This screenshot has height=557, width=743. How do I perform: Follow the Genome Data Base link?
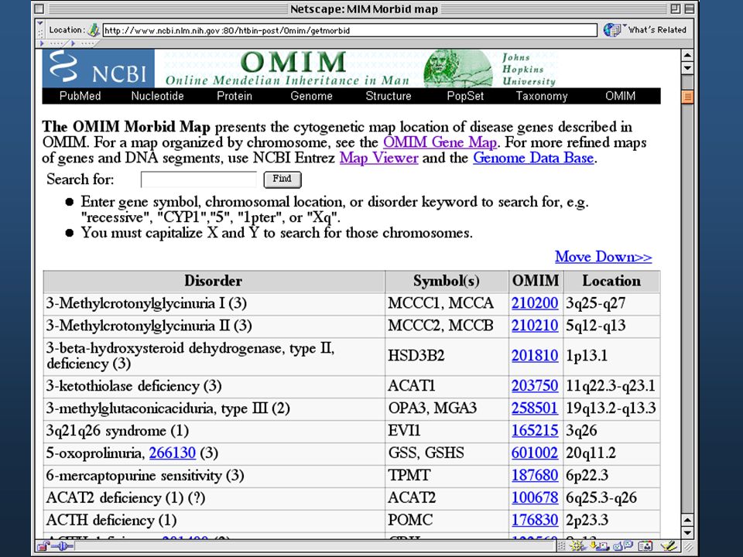533,158
